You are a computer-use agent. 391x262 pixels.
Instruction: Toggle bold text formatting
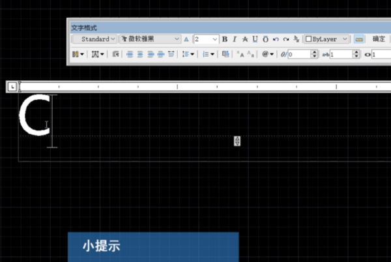coord(225,39)
